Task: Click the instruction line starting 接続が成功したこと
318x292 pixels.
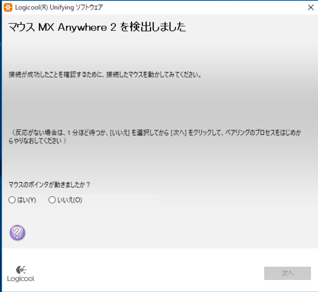Action: 105,75
